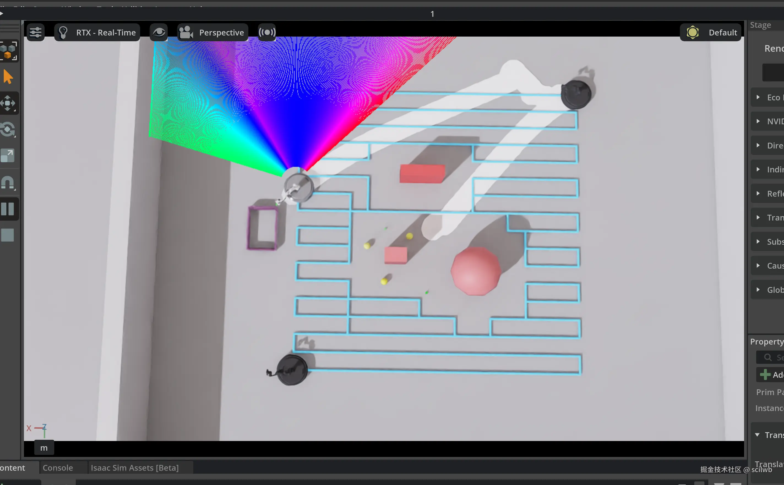Screen dimensions: 784x485
Task: Toggle the magnet snap tool
Action: pos(8,183)
